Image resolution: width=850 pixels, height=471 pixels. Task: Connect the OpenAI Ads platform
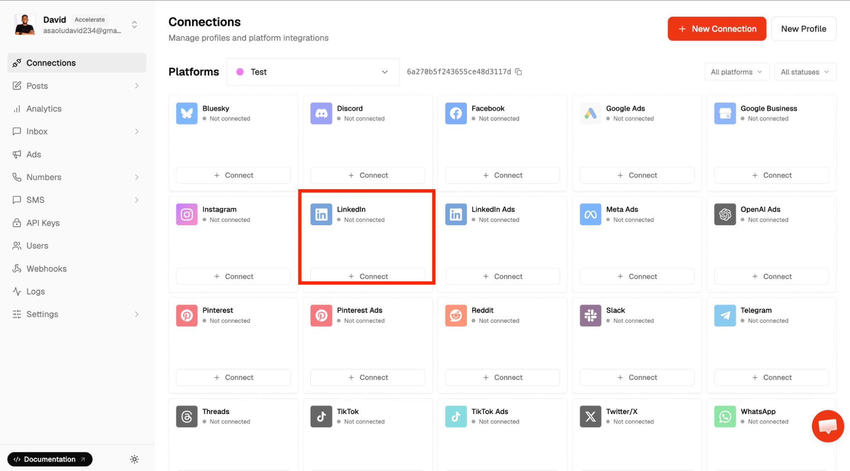[772, 276]
